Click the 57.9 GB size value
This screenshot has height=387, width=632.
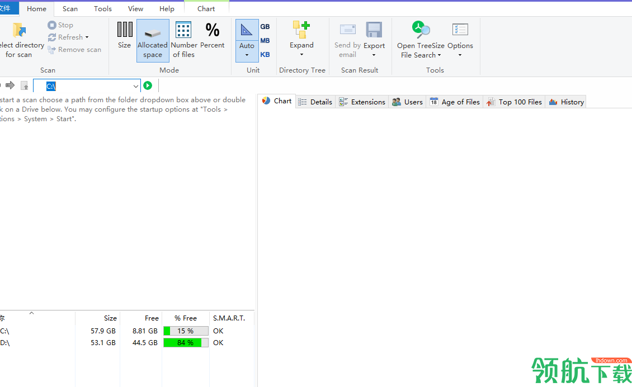pos(103,331)
